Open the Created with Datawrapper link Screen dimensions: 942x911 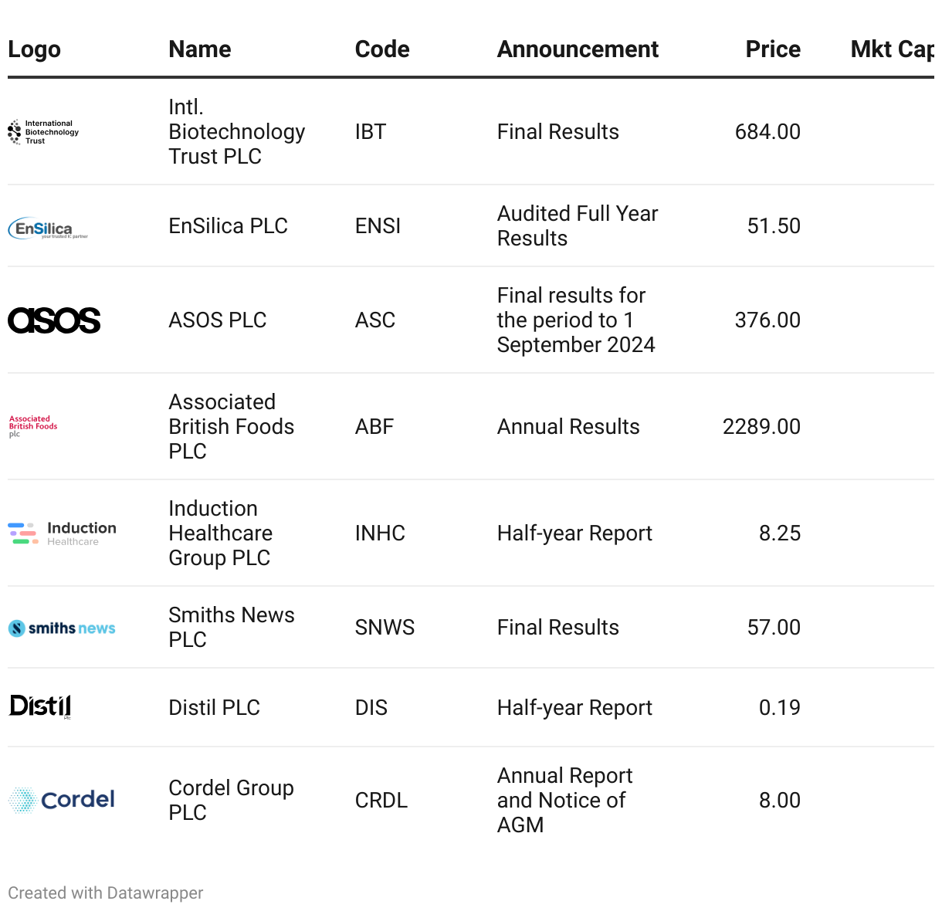click(x=106, y=893)
